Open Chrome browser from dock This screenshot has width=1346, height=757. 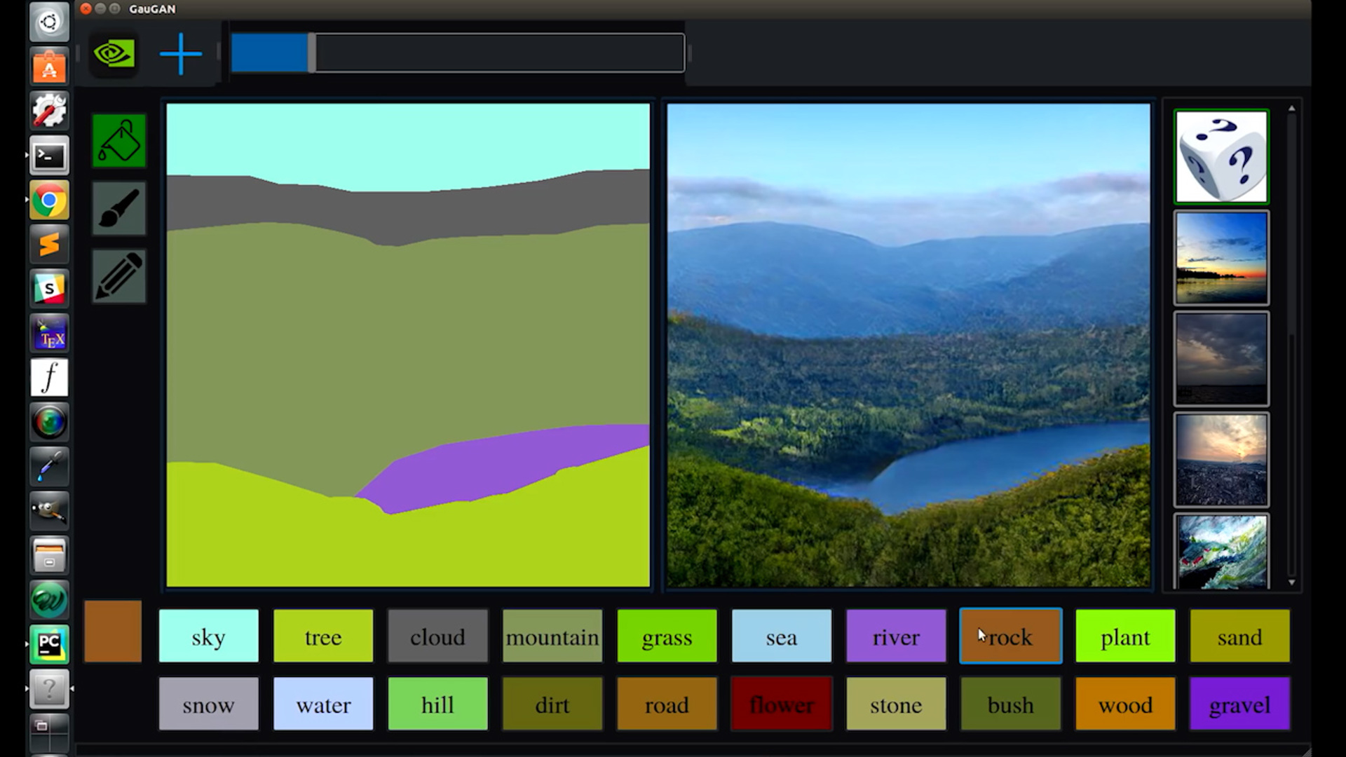[x=50, y=200]
